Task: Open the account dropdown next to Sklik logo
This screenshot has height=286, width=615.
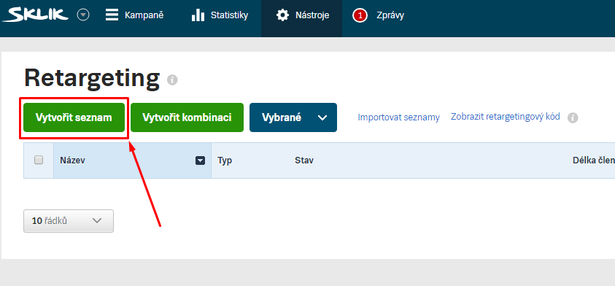Action: (x=83, y=15)
